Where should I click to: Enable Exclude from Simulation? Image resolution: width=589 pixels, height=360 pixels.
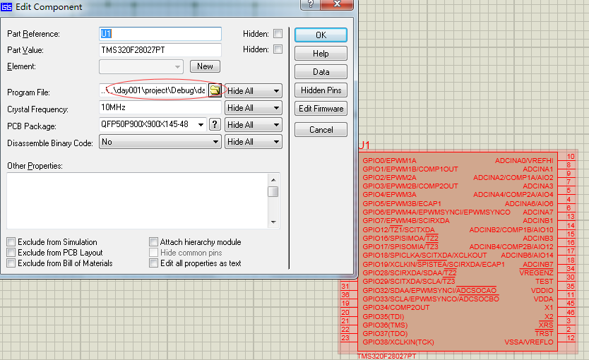tap(11, 241)
